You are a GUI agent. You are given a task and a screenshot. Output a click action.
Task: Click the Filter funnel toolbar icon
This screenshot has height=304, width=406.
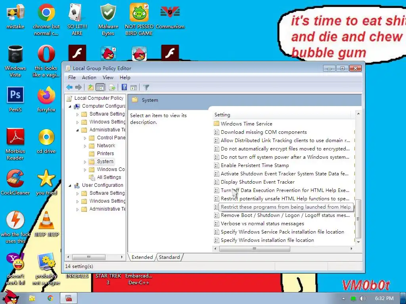click(x=146, y=87)
